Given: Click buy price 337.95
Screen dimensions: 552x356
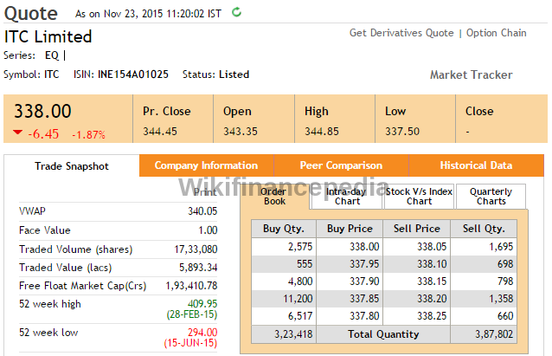Looking at the screenshot, I should 364,264.
